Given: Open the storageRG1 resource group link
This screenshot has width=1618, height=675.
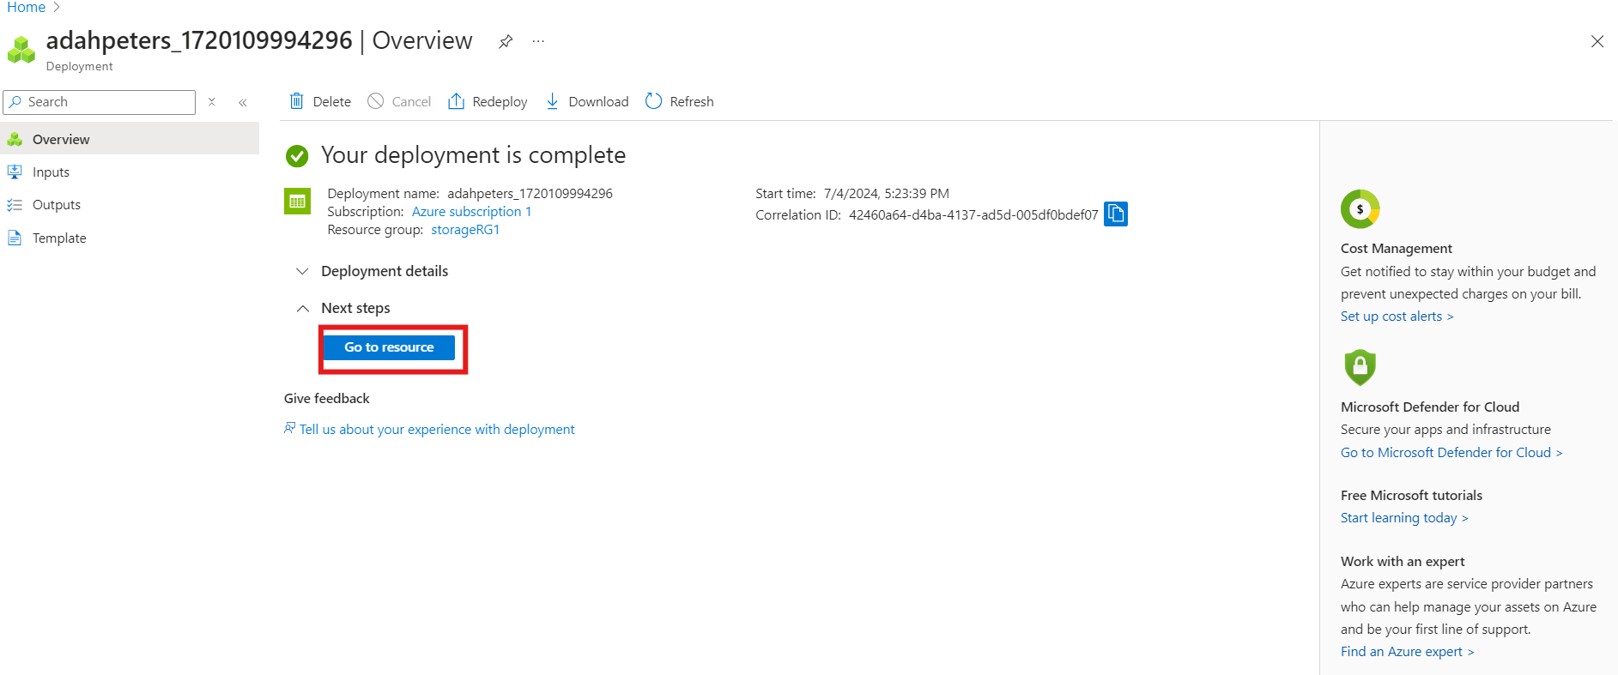Looking at the screenshot, I should coord(465,230).
